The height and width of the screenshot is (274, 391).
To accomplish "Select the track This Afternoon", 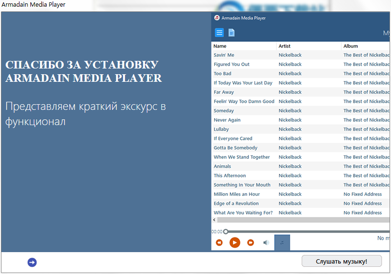I will pos(229,176).
